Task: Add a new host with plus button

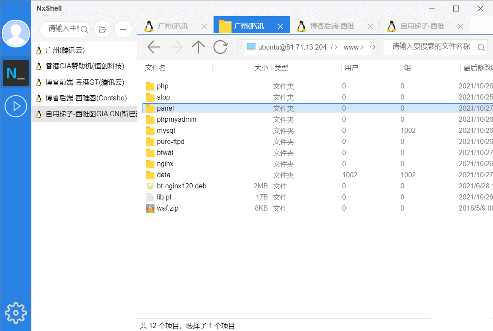Action: (x=123, y=29)
